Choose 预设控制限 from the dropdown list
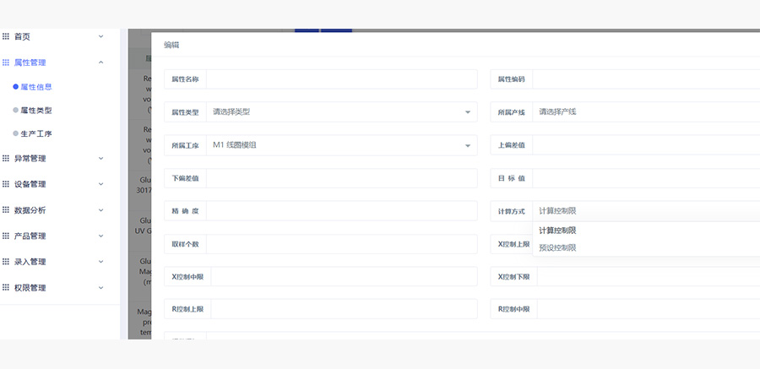 [558, 247]
